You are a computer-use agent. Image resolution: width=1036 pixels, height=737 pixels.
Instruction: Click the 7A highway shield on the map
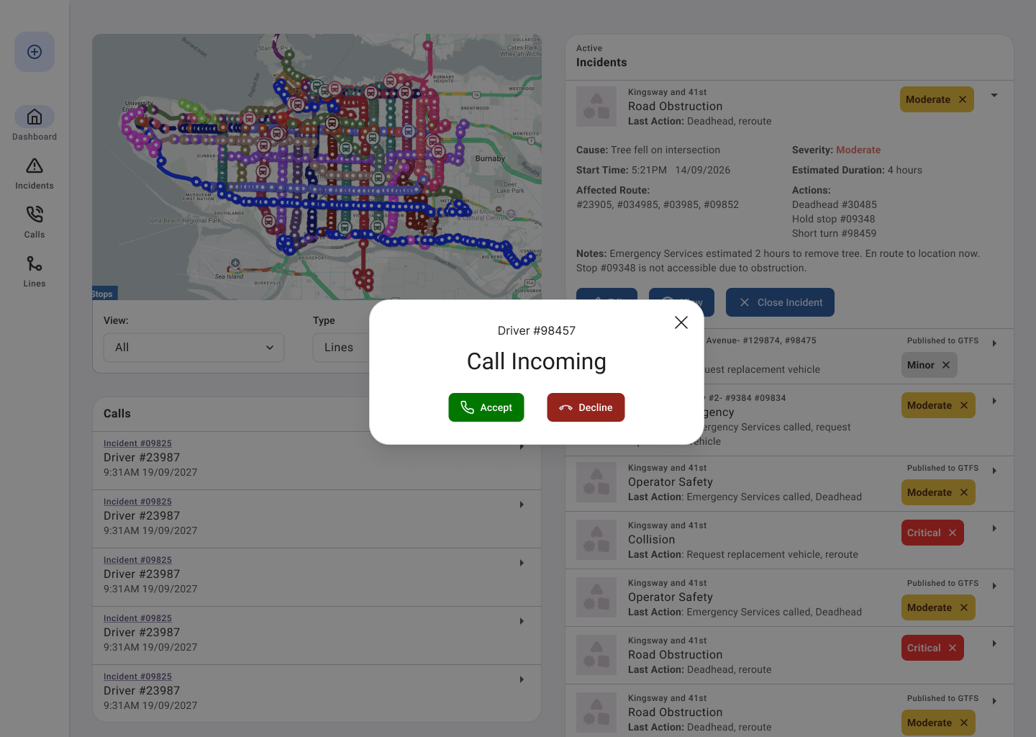[x=475, y=95]
